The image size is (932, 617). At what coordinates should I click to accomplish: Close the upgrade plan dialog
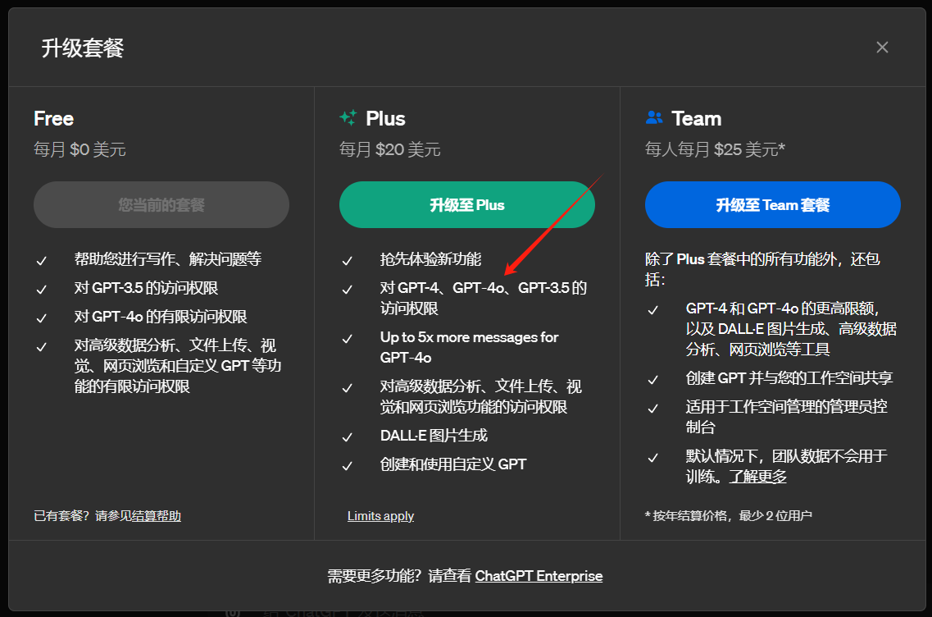[882, 48]
